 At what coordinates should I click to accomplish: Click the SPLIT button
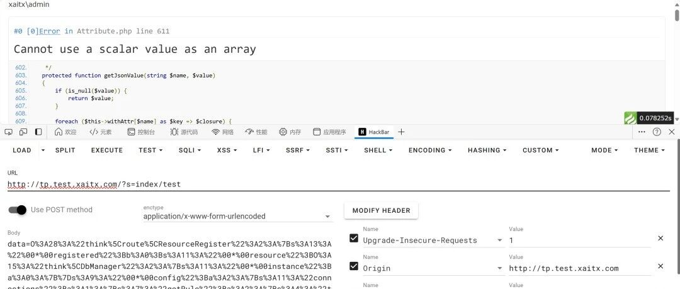tap(65, 150)
